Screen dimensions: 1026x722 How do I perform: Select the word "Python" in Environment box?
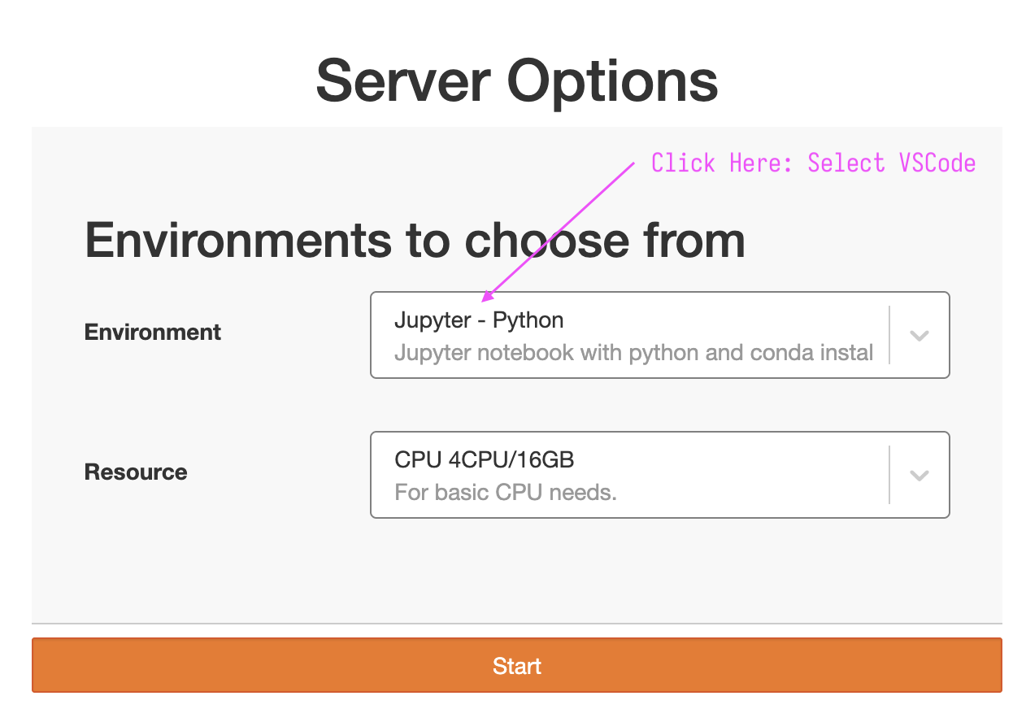click(x=528, y=320)
